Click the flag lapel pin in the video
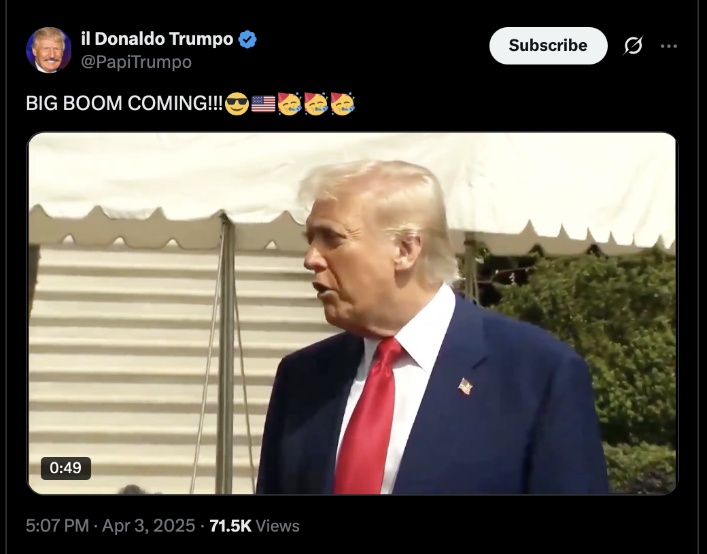 (x=465, y=386)
